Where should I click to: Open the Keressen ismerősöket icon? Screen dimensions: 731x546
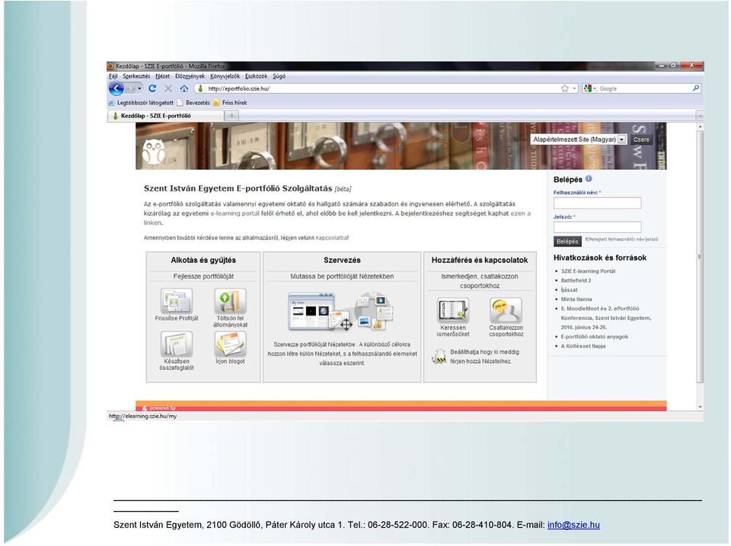(452, 310)
